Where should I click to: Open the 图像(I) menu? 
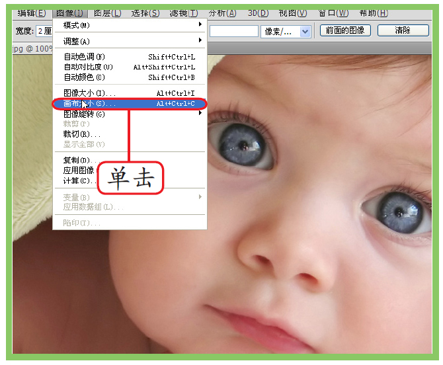coord(70,13)
